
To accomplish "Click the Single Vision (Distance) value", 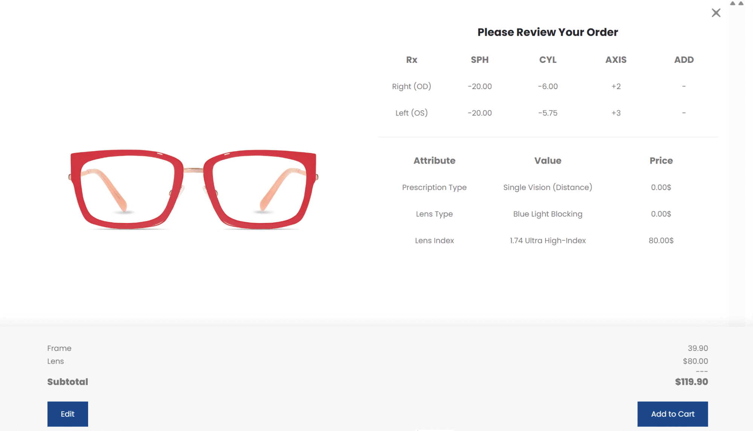I will [x=548, y=187].
